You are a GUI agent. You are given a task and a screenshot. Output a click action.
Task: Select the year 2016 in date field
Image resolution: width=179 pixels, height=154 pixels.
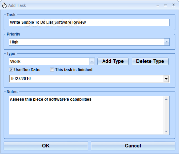[x=26, y=79]
